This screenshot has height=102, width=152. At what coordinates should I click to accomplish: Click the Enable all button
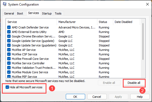tap(109, 83)
